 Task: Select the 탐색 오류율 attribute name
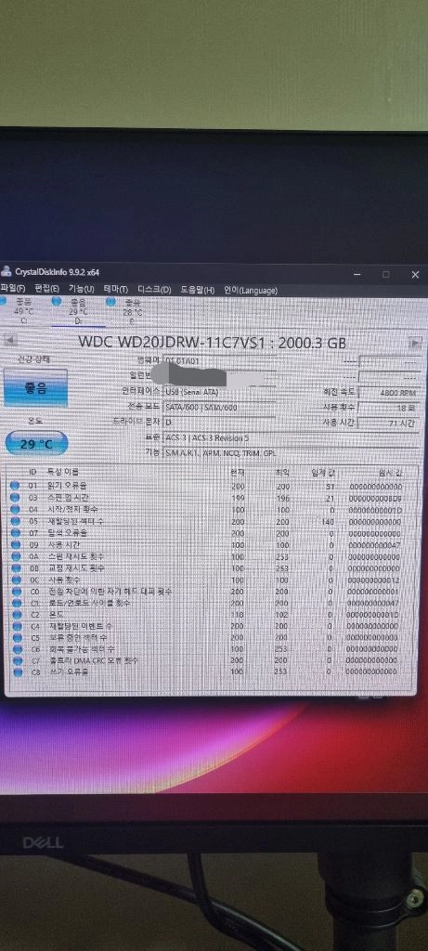click(x=67, y=532)
